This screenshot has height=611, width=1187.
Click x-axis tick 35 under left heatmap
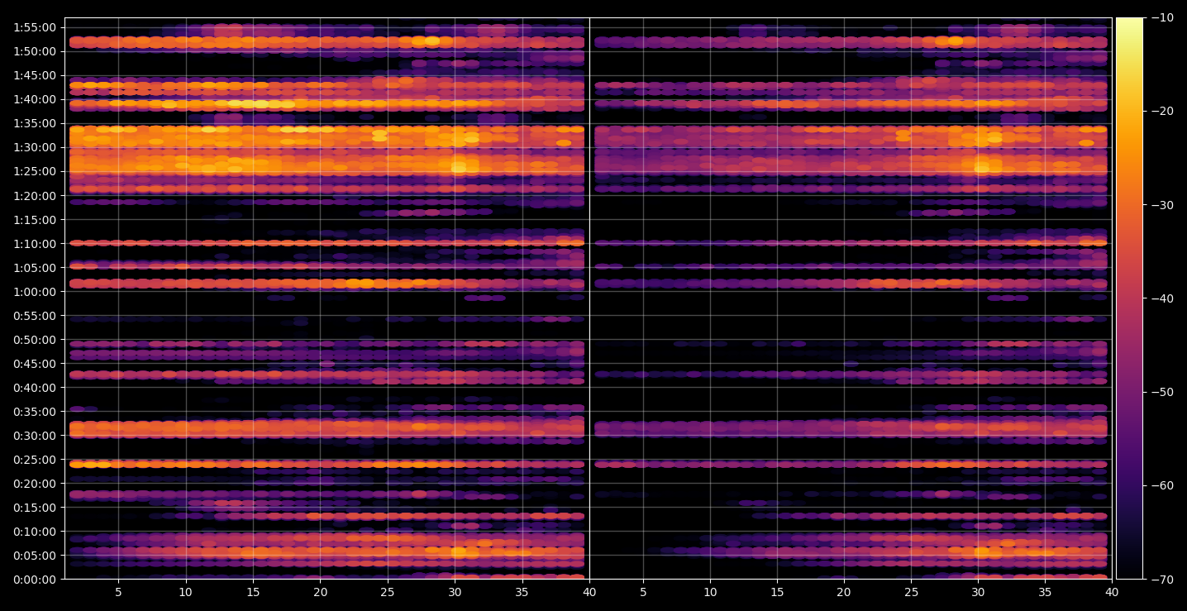point(522,593)
